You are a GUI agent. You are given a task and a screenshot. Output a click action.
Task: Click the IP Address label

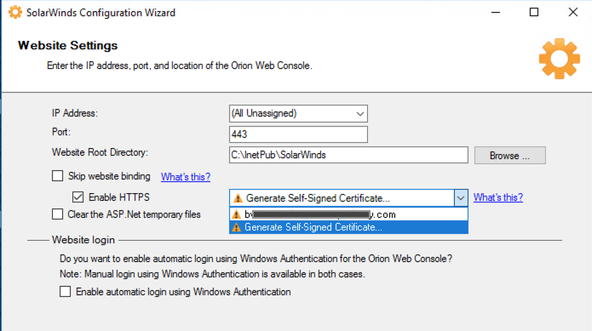click(75, 113)
